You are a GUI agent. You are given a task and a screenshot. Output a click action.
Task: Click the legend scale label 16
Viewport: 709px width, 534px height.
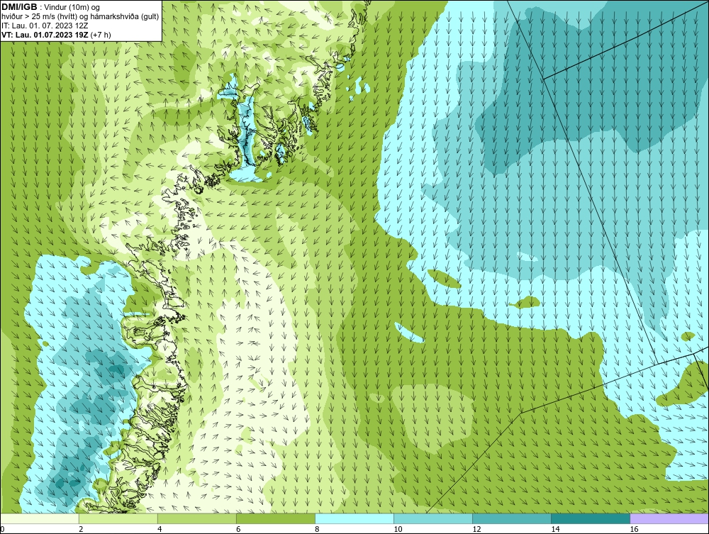pyautogui.click(x=634, y=529)
